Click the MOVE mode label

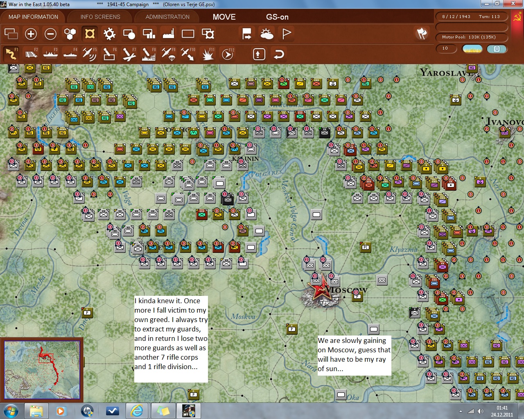tap(224, 17)
